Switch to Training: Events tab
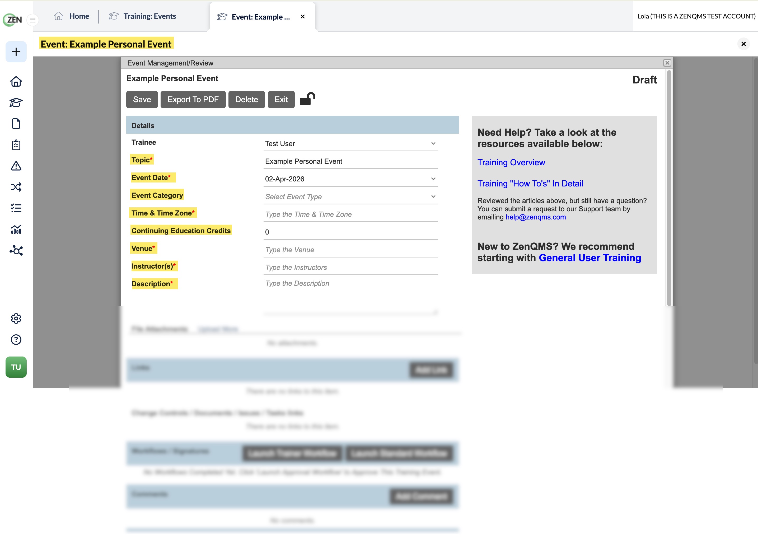The height and width of the screenshot is (539, 758). pos(142,16)
